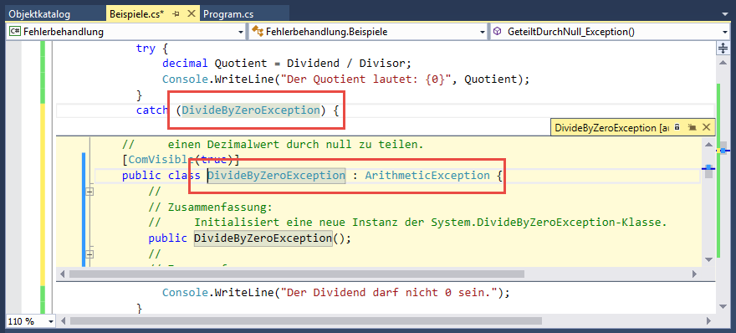Open the Fehlerbehandlung project dropdown
Viewport: 736px width, 333px height.
tap(125, 32)
